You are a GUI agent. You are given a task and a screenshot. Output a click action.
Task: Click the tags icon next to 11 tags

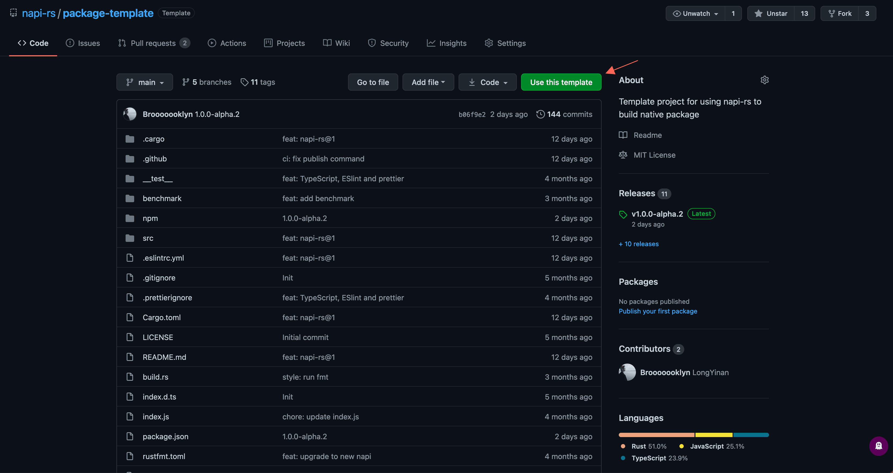(x=244, y=82)
